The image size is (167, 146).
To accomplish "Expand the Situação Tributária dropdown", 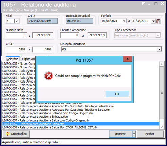I will click(159, 49).
